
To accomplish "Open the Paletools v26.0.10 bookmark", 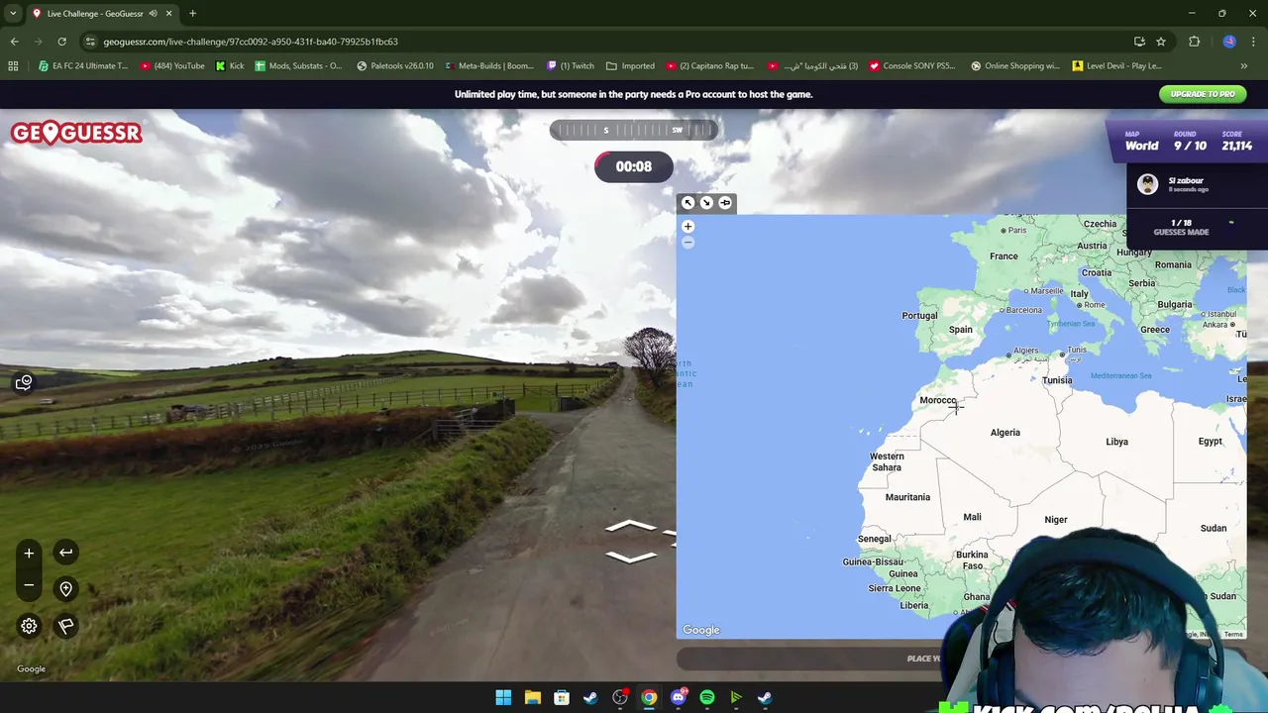I will (395, 66).
